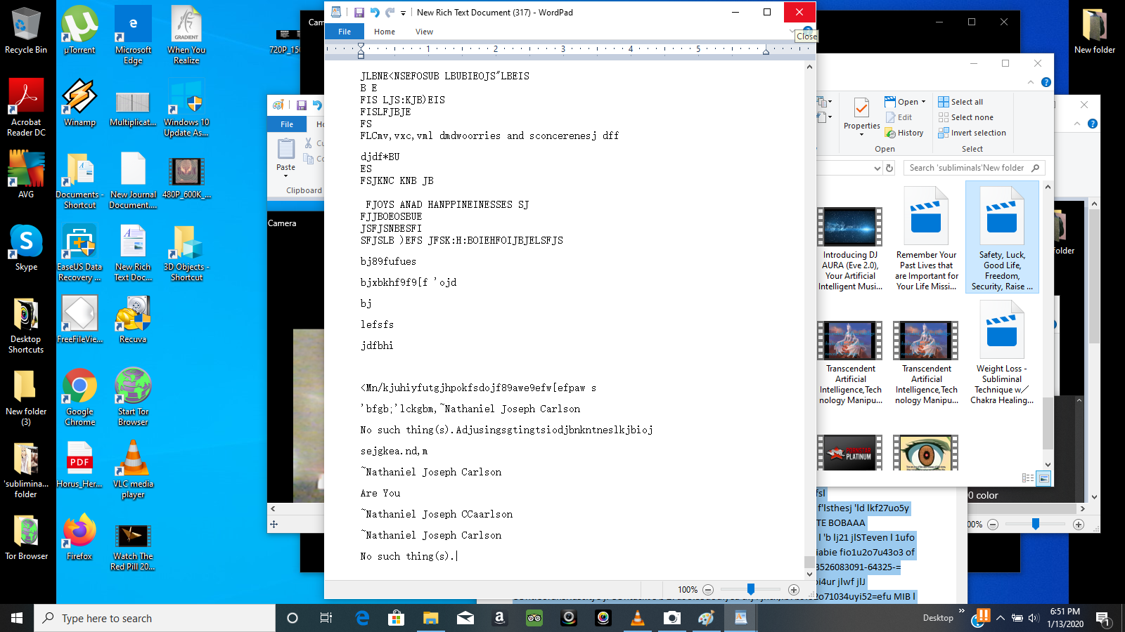1125x632 pixels.
Task: Launch Microsoft Edge from the taskbar
Action: pos(362,618)
